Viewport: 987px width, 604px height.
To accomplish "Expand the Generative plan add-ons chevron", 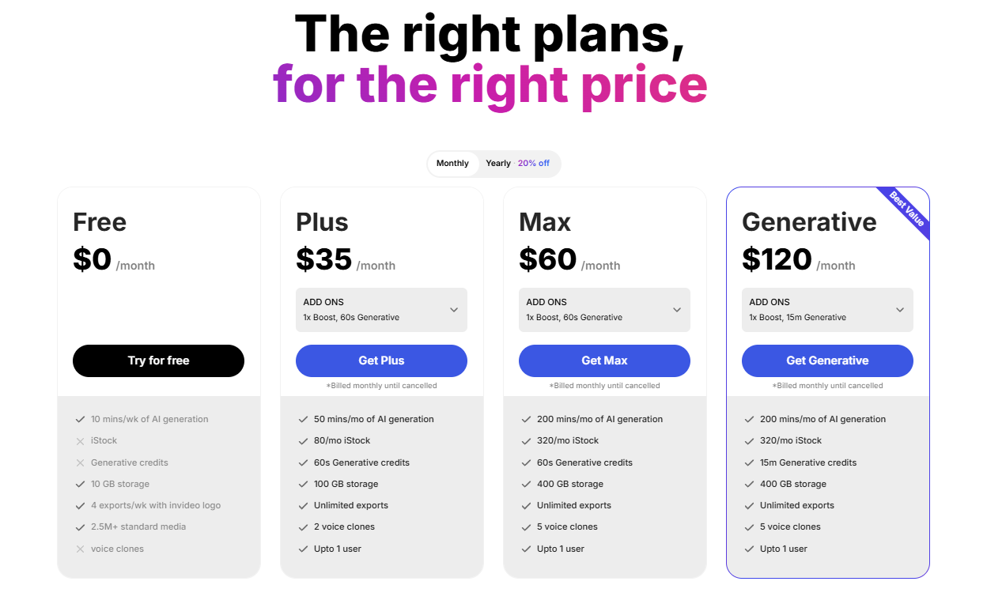I will 900,310.
